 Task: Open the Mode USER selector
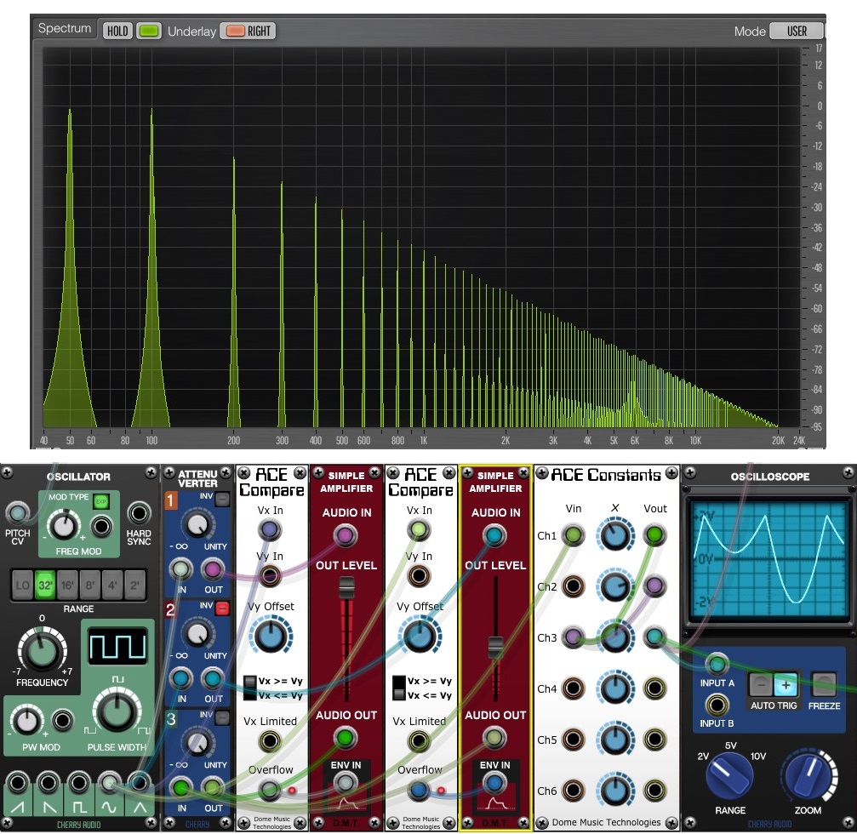[x=797, y=31]
